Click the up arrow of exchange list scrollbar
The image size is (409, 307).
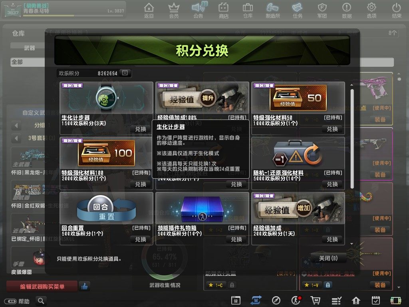pyautogui.click(x=351, y=85)
